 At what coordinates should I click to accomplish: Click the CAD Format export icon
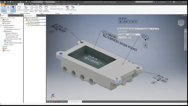[x=73, y=8]
